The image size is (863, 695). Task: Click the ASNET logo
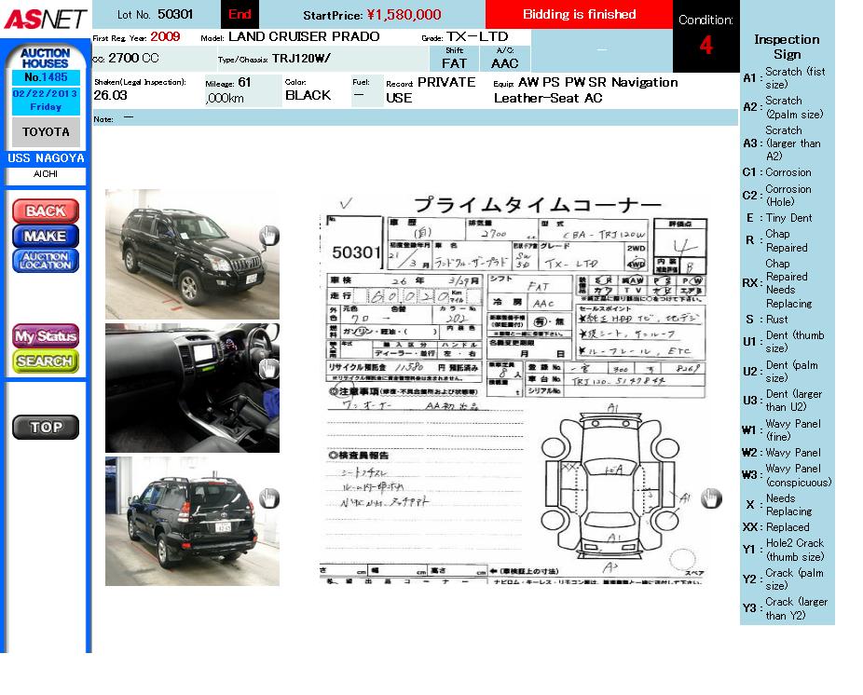pos(45,19)
